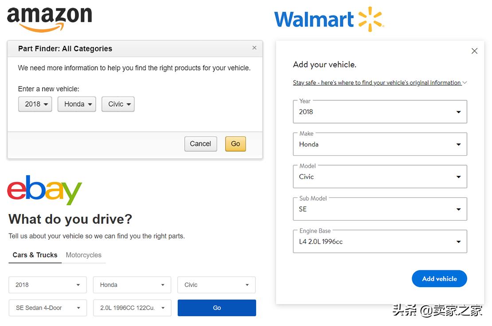Viewport: 492px width, 326px height.
Task: Click the Walmart spark logo
Action: (370, 19)
